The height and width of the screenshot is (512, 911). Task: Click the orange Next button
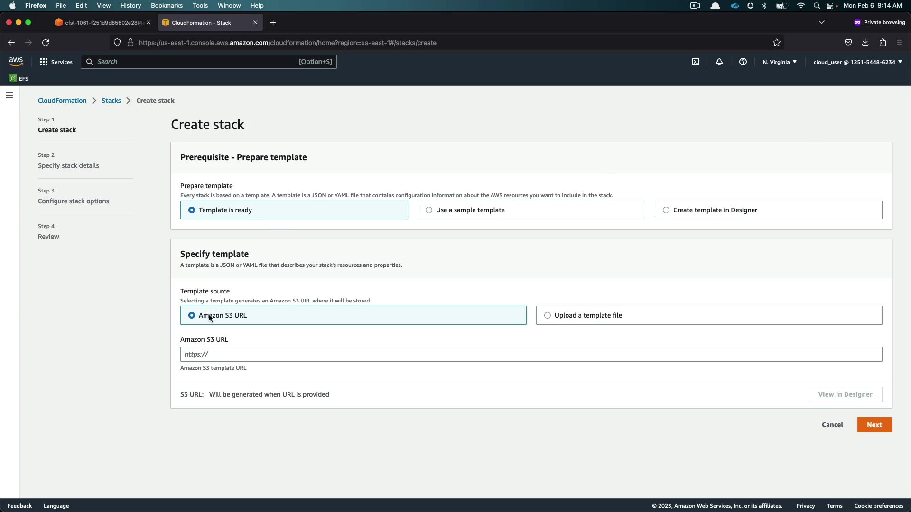(x=874, y=425)
